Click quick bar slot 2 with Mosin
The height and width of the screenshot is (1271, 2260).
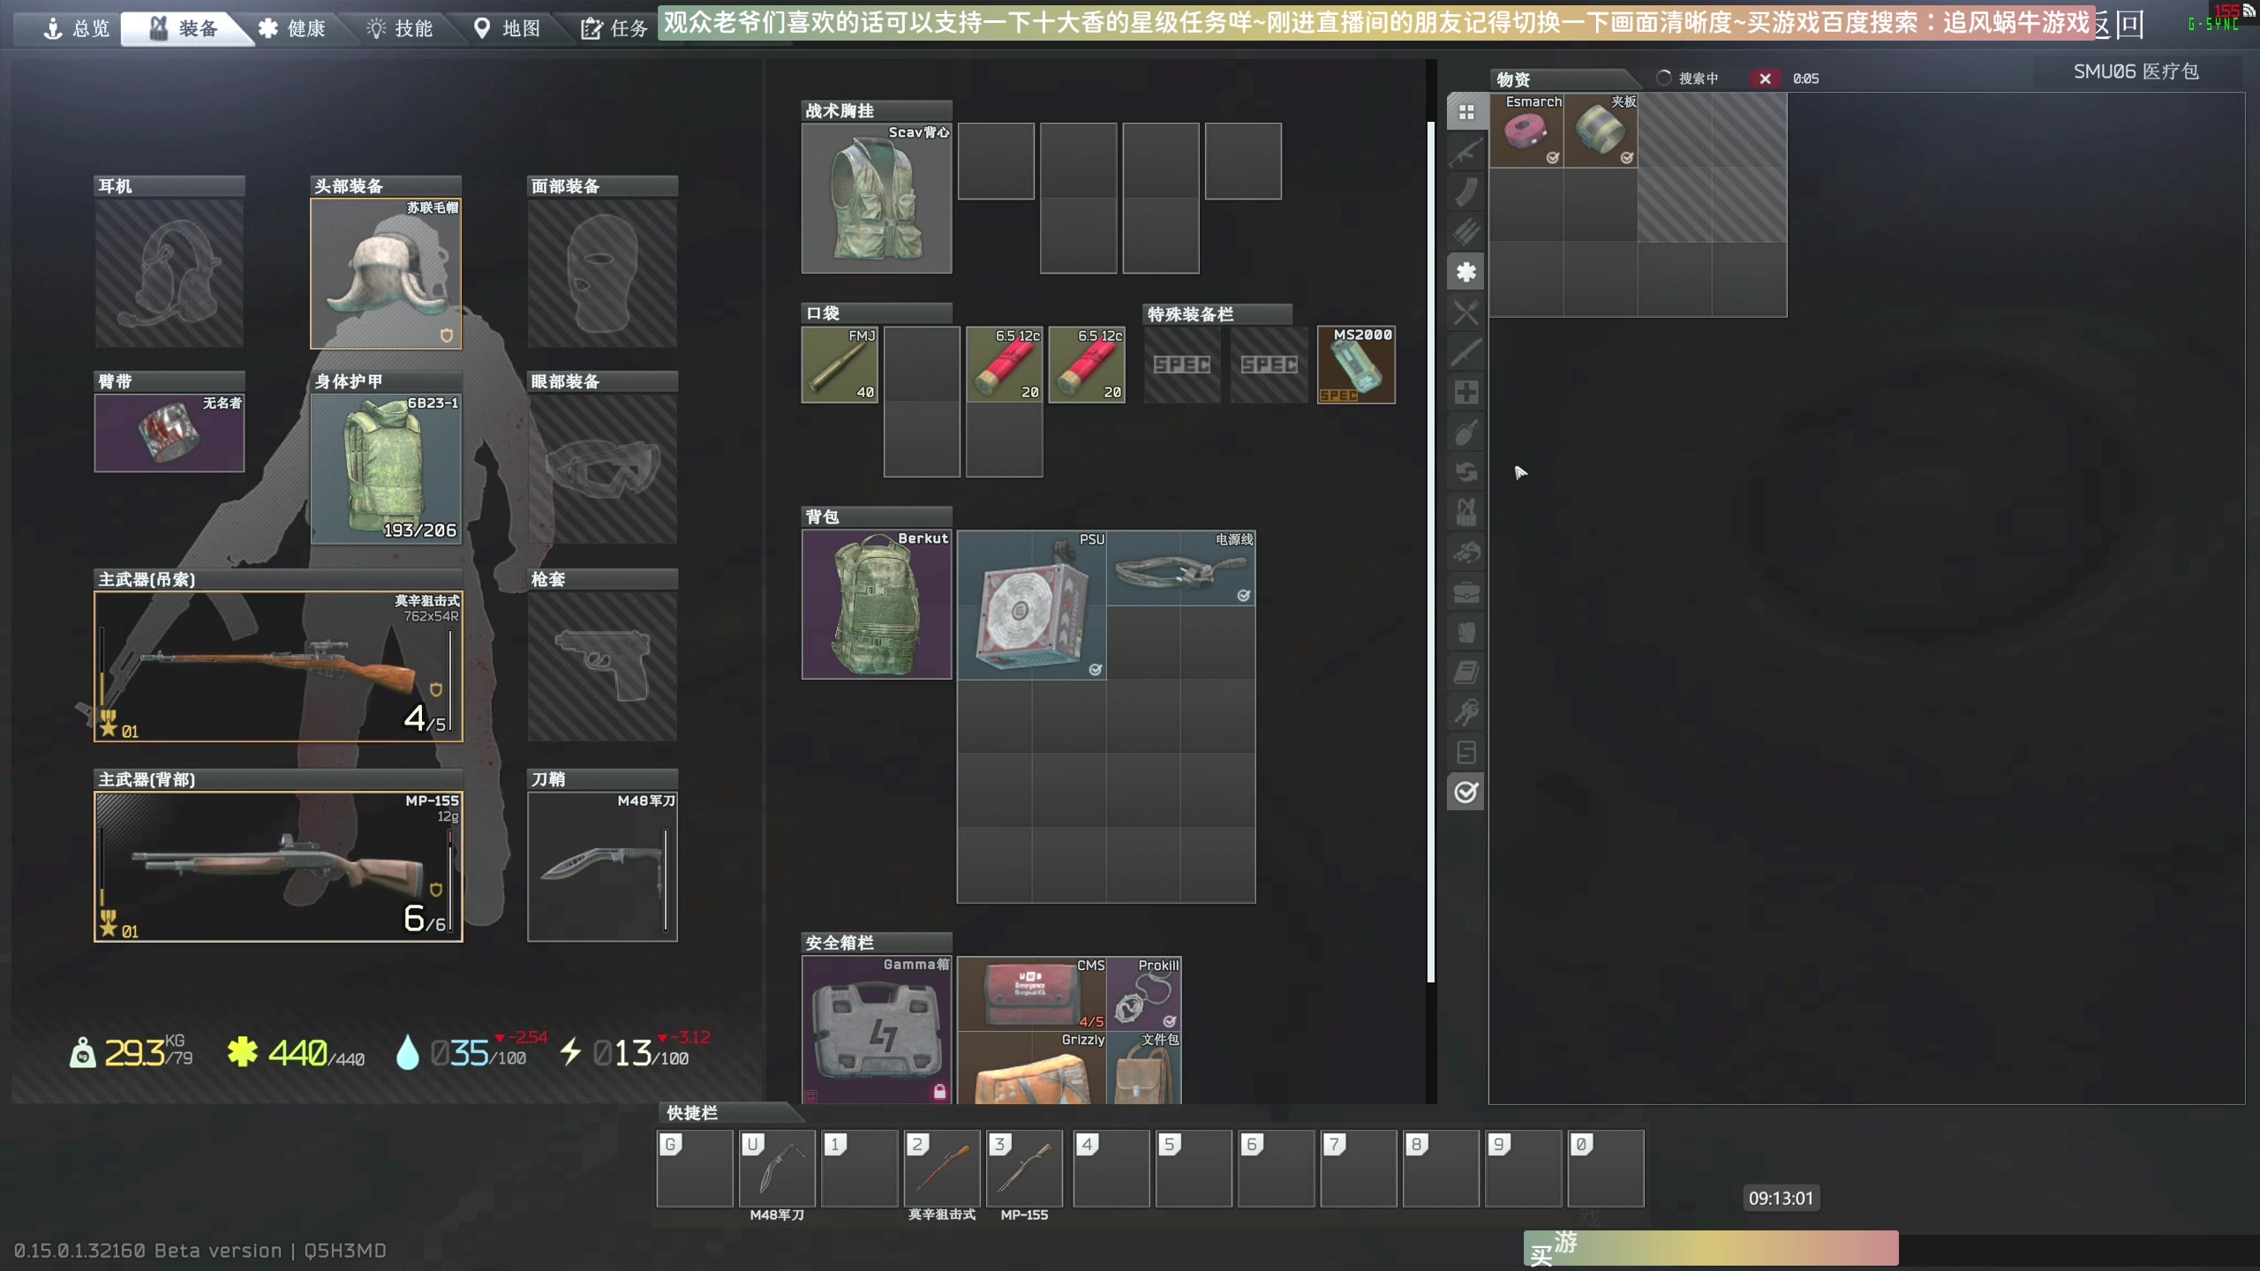click(x=942, y=1168)
